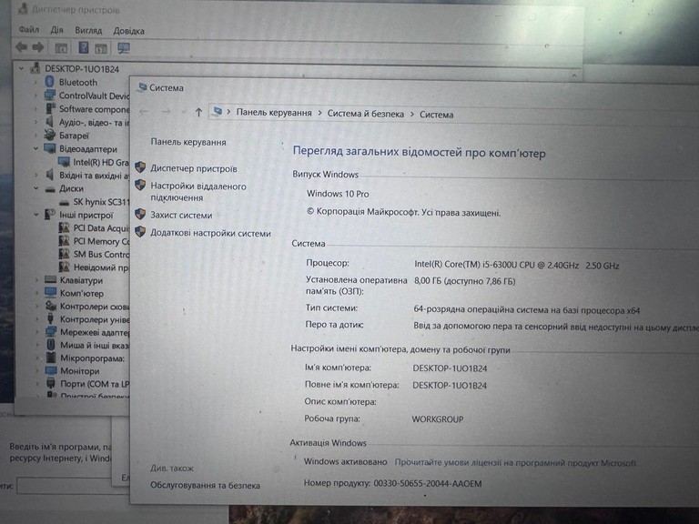699x524 pixels.
Task: Open Обслуговування та безпека link
Action: [205, 485]
